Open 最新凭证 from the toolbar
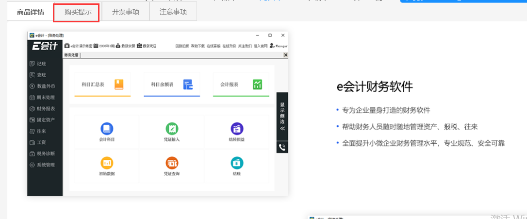527x219 pixels. 147,46
